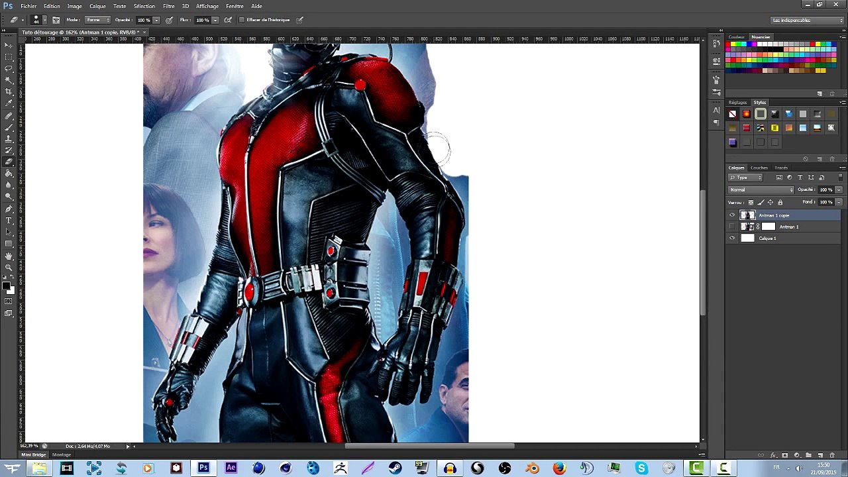Select the Clone Stamp tool
This screenshot has height=477, width=848.
pos(9,138)
